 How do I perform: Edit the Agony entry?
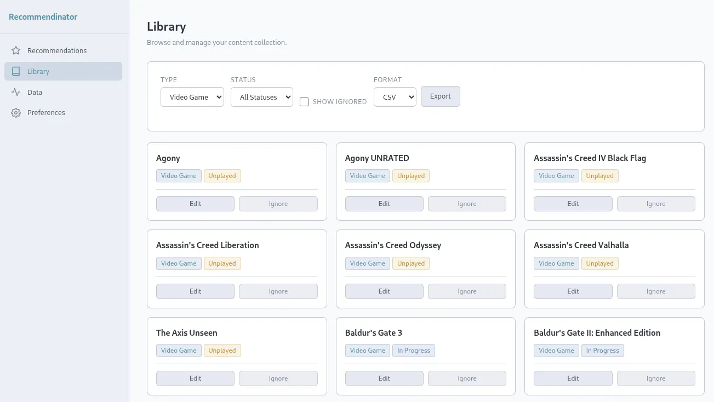click(x=195, y=204)
